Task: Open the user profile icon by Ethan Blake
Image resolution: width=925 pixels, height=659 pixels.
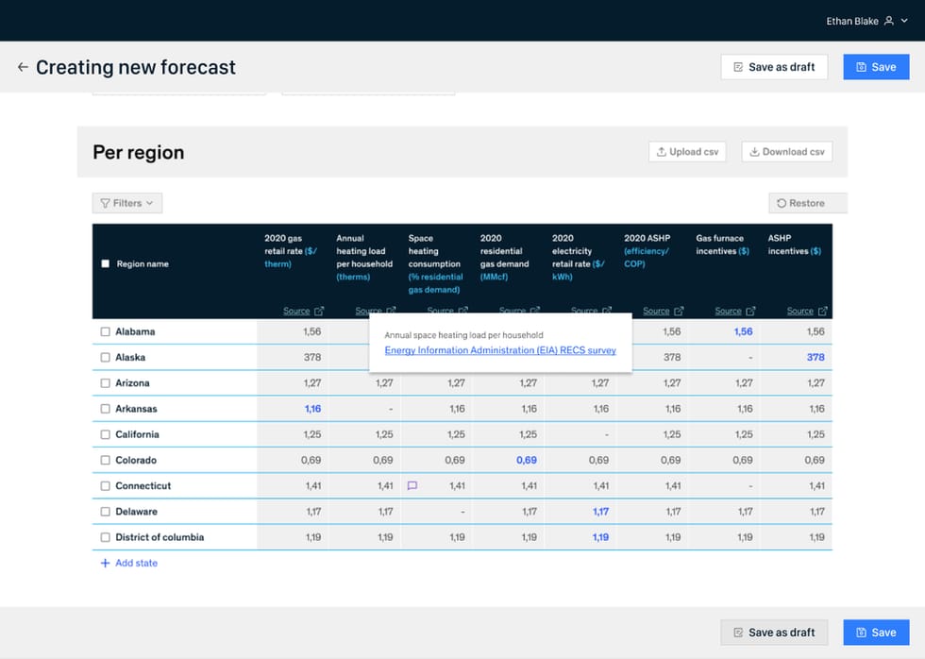Action: pos(889,21)
